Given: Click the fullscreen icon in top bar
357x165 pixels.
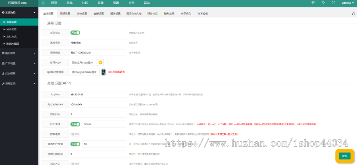Looking at the screenshot, I should point(333,2).
